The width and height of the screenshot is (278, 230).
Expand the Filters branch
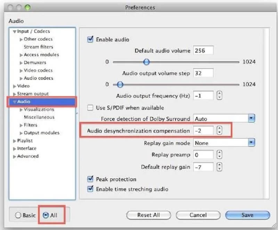click(x=21, y=125)
